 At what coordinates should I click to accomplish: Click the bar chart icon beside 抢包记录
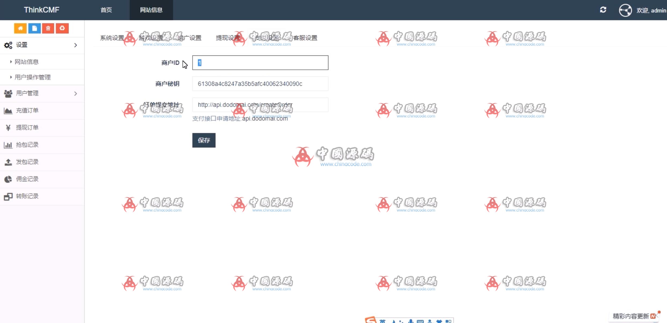(x=8, y=145)
